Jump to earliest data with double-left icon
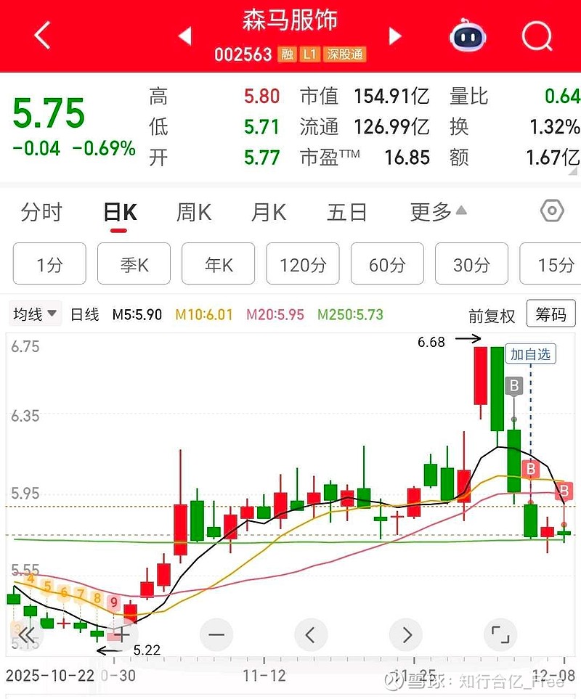This screenshot has width=581, height=699. pyautogui.click(x=27, y=634)
